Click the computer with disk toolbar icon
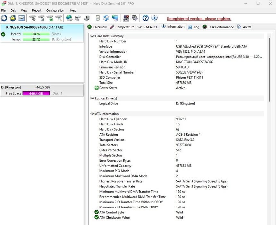This screenshot has width=276, height=225. pos(87,18)
